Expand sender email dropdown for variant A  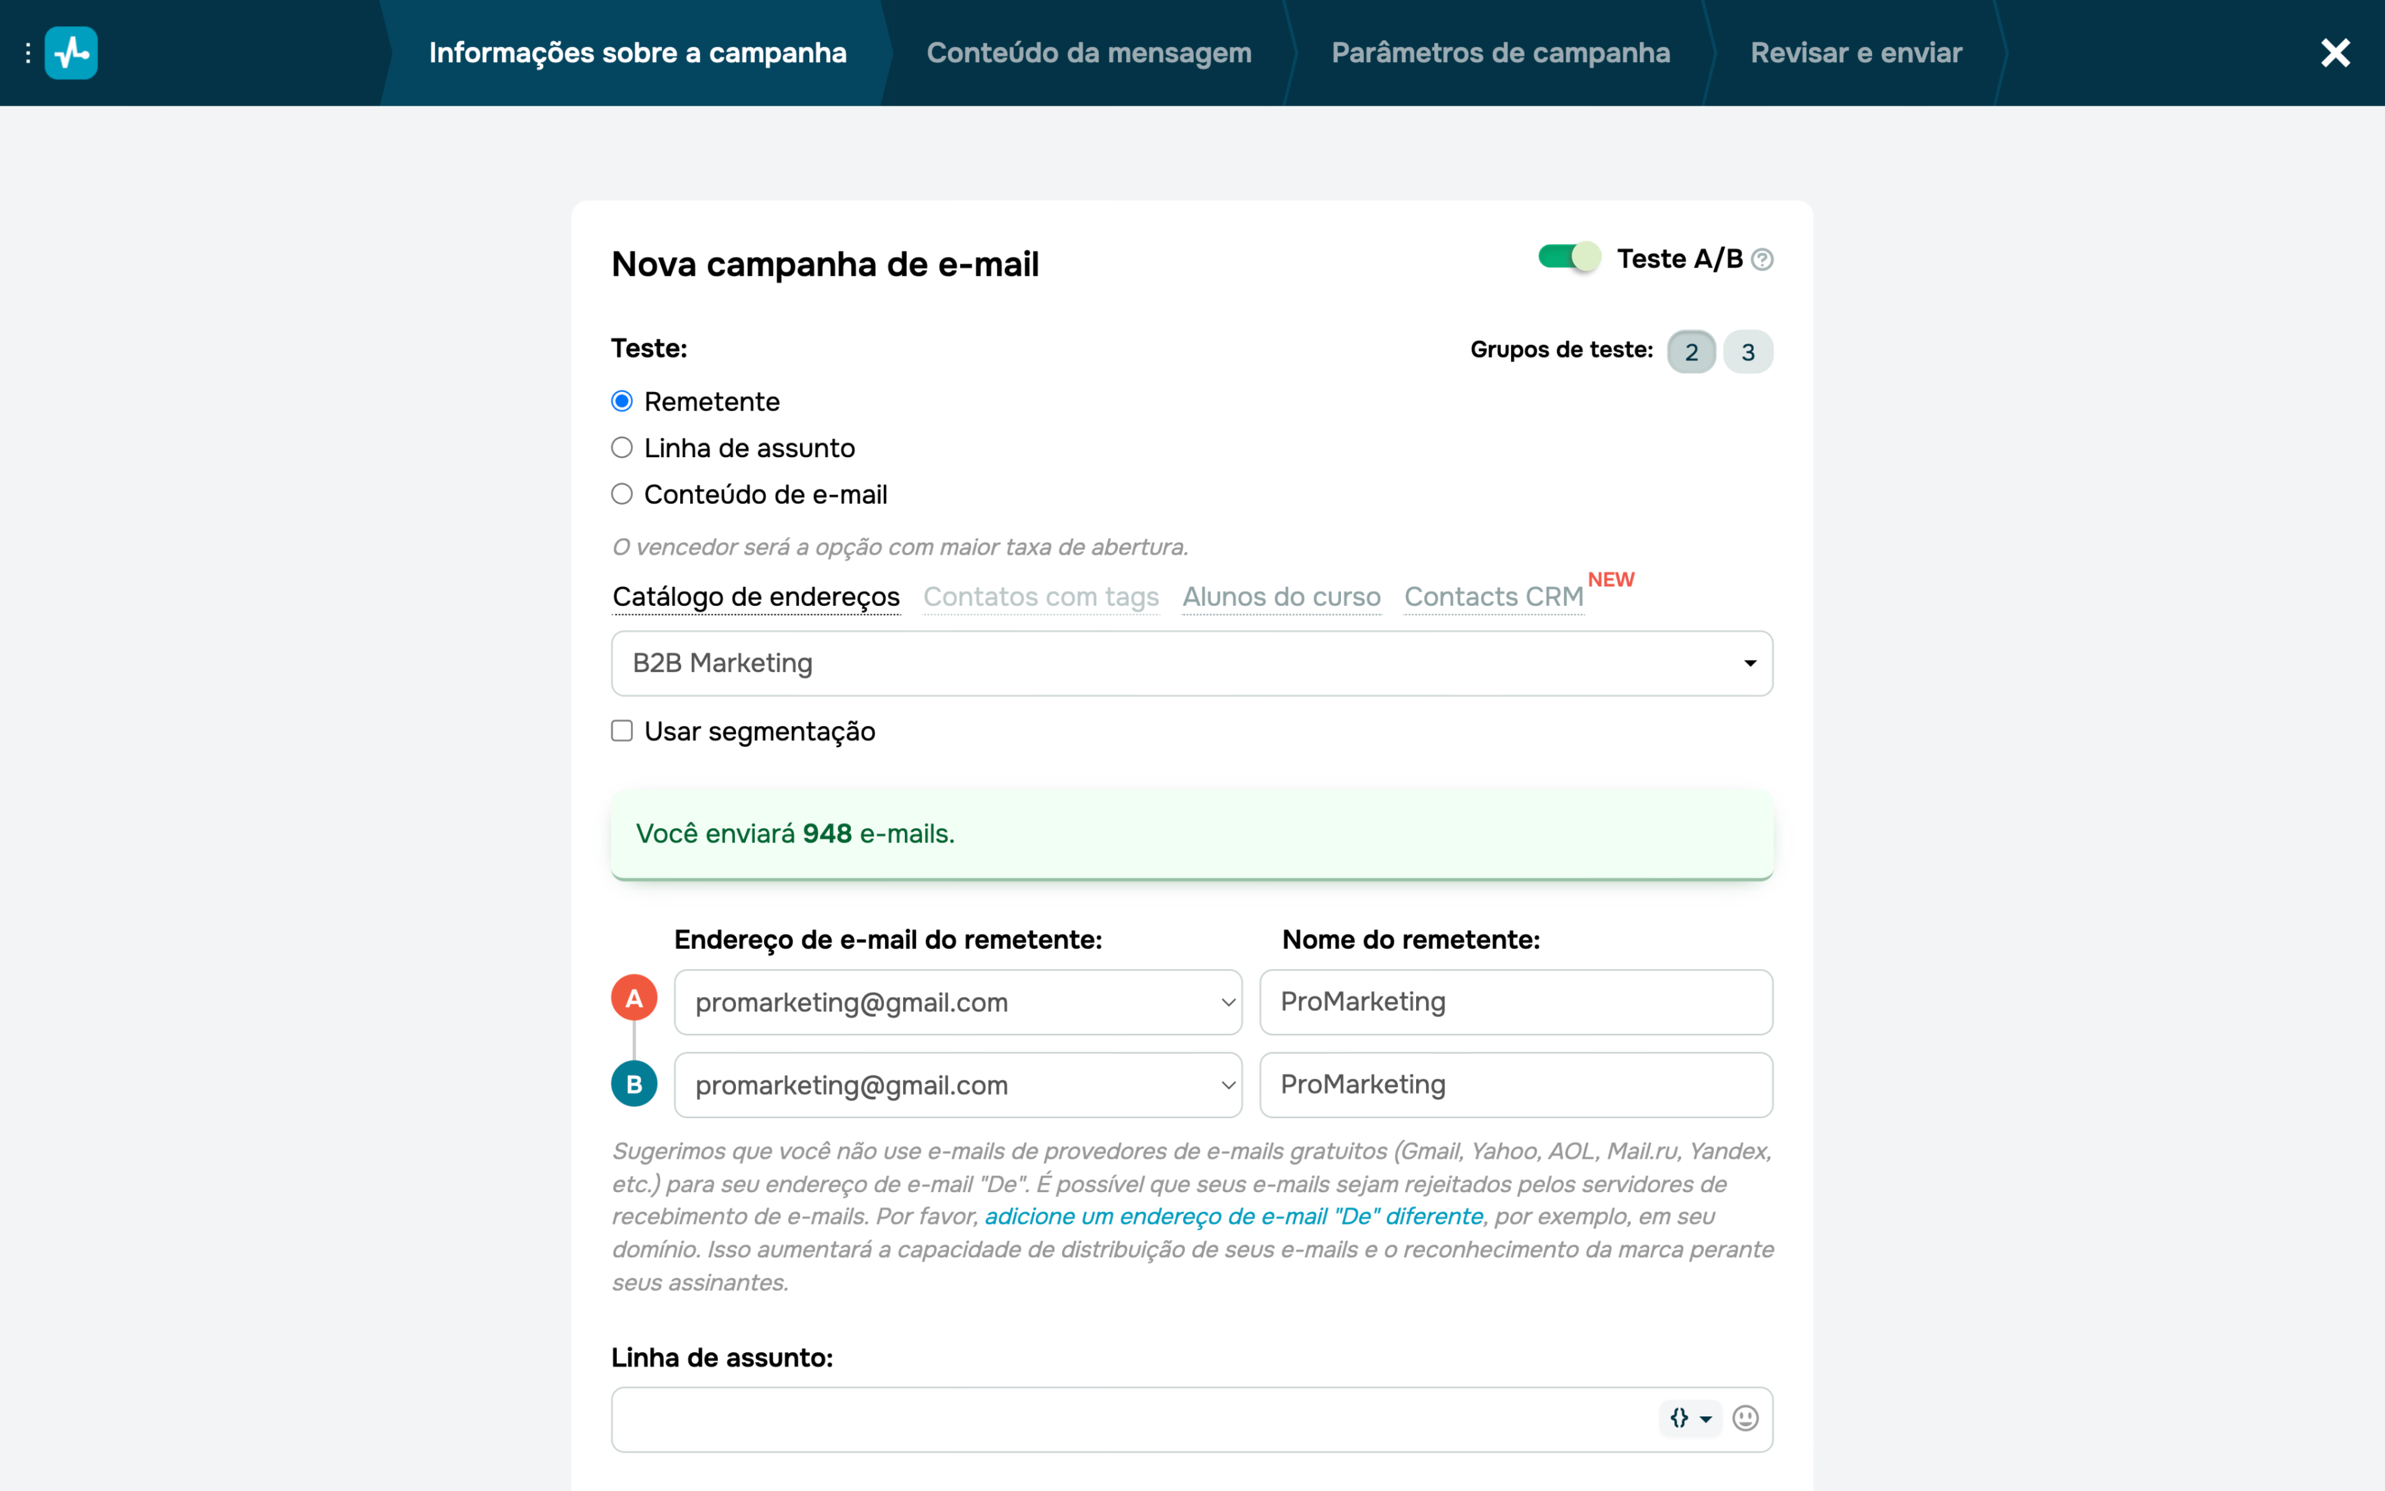958,1002
